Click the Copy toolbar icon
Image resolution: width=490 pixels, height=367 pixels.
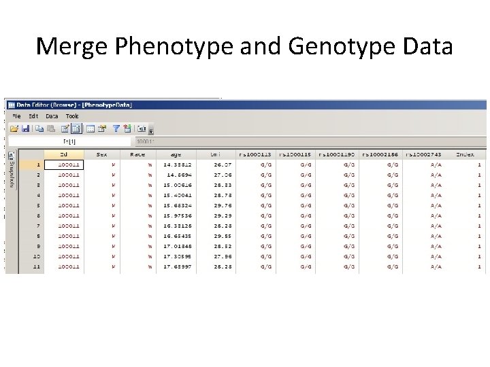(39, 128)
